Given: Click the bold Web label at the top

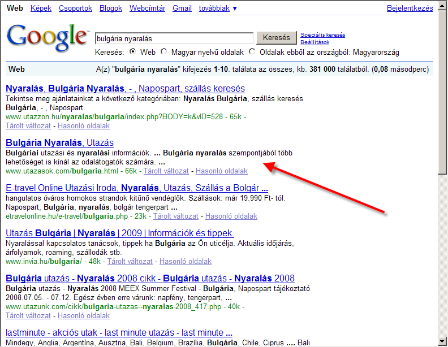Looking at the screenshot, I should [x=15, y=8].
